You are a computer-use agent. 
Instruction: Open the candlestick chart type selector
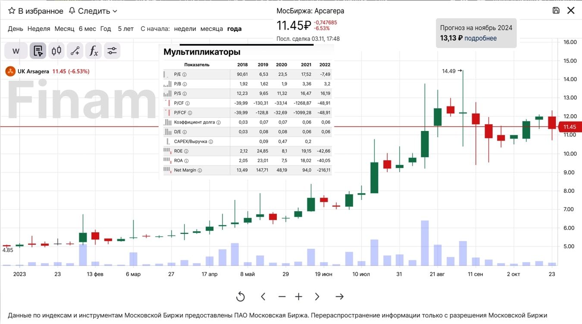tap(56, 51)
